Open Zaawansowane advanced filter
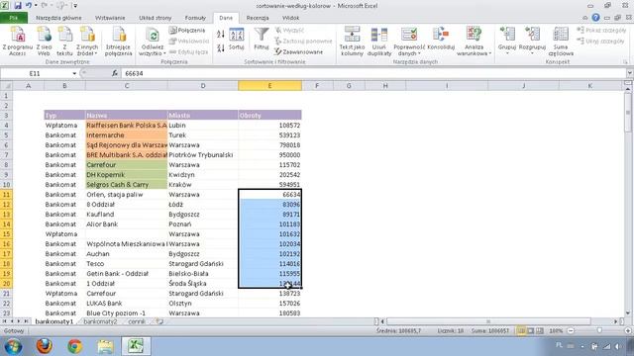Image resolution: width=634 pixels, height=356 pixels. click(299, 52)
